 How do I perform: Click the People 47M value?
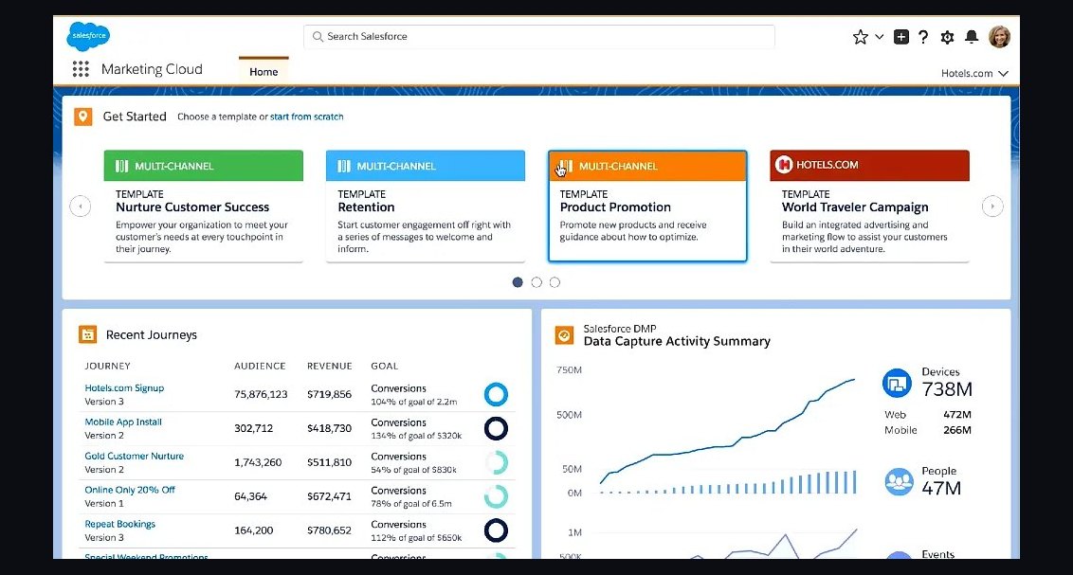tap(941, 488)
